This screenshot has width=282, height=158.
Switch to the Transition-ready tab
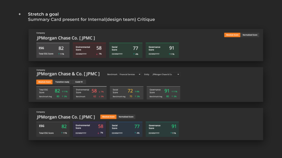pos(62,82)
